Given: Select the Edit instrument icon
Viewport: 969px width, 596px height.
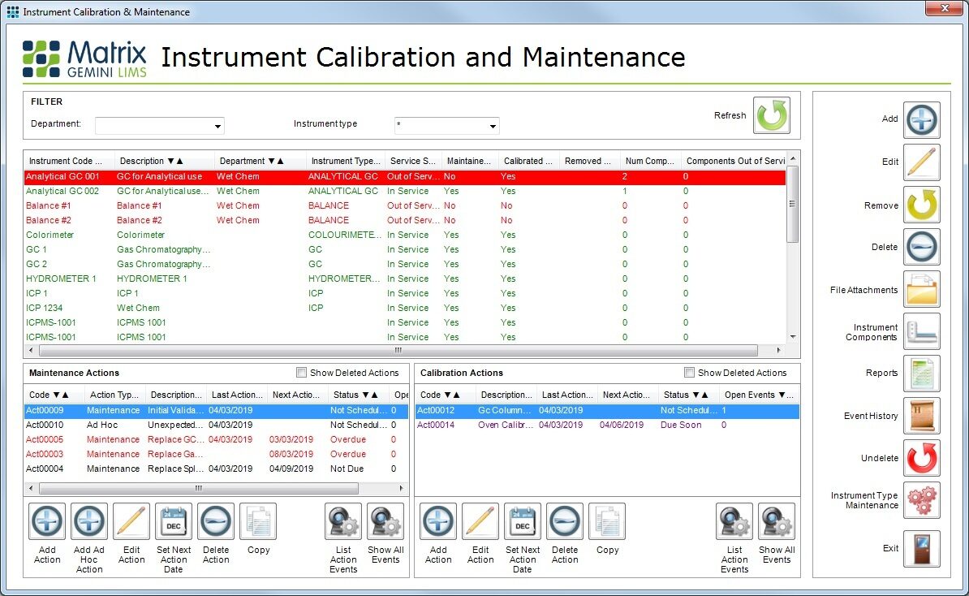Looking at the screenshot, I should (922, 162).
